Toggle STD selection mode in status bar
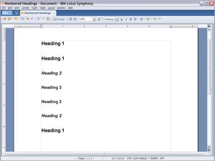Screen dimensions: 215x161 (129, 158)
